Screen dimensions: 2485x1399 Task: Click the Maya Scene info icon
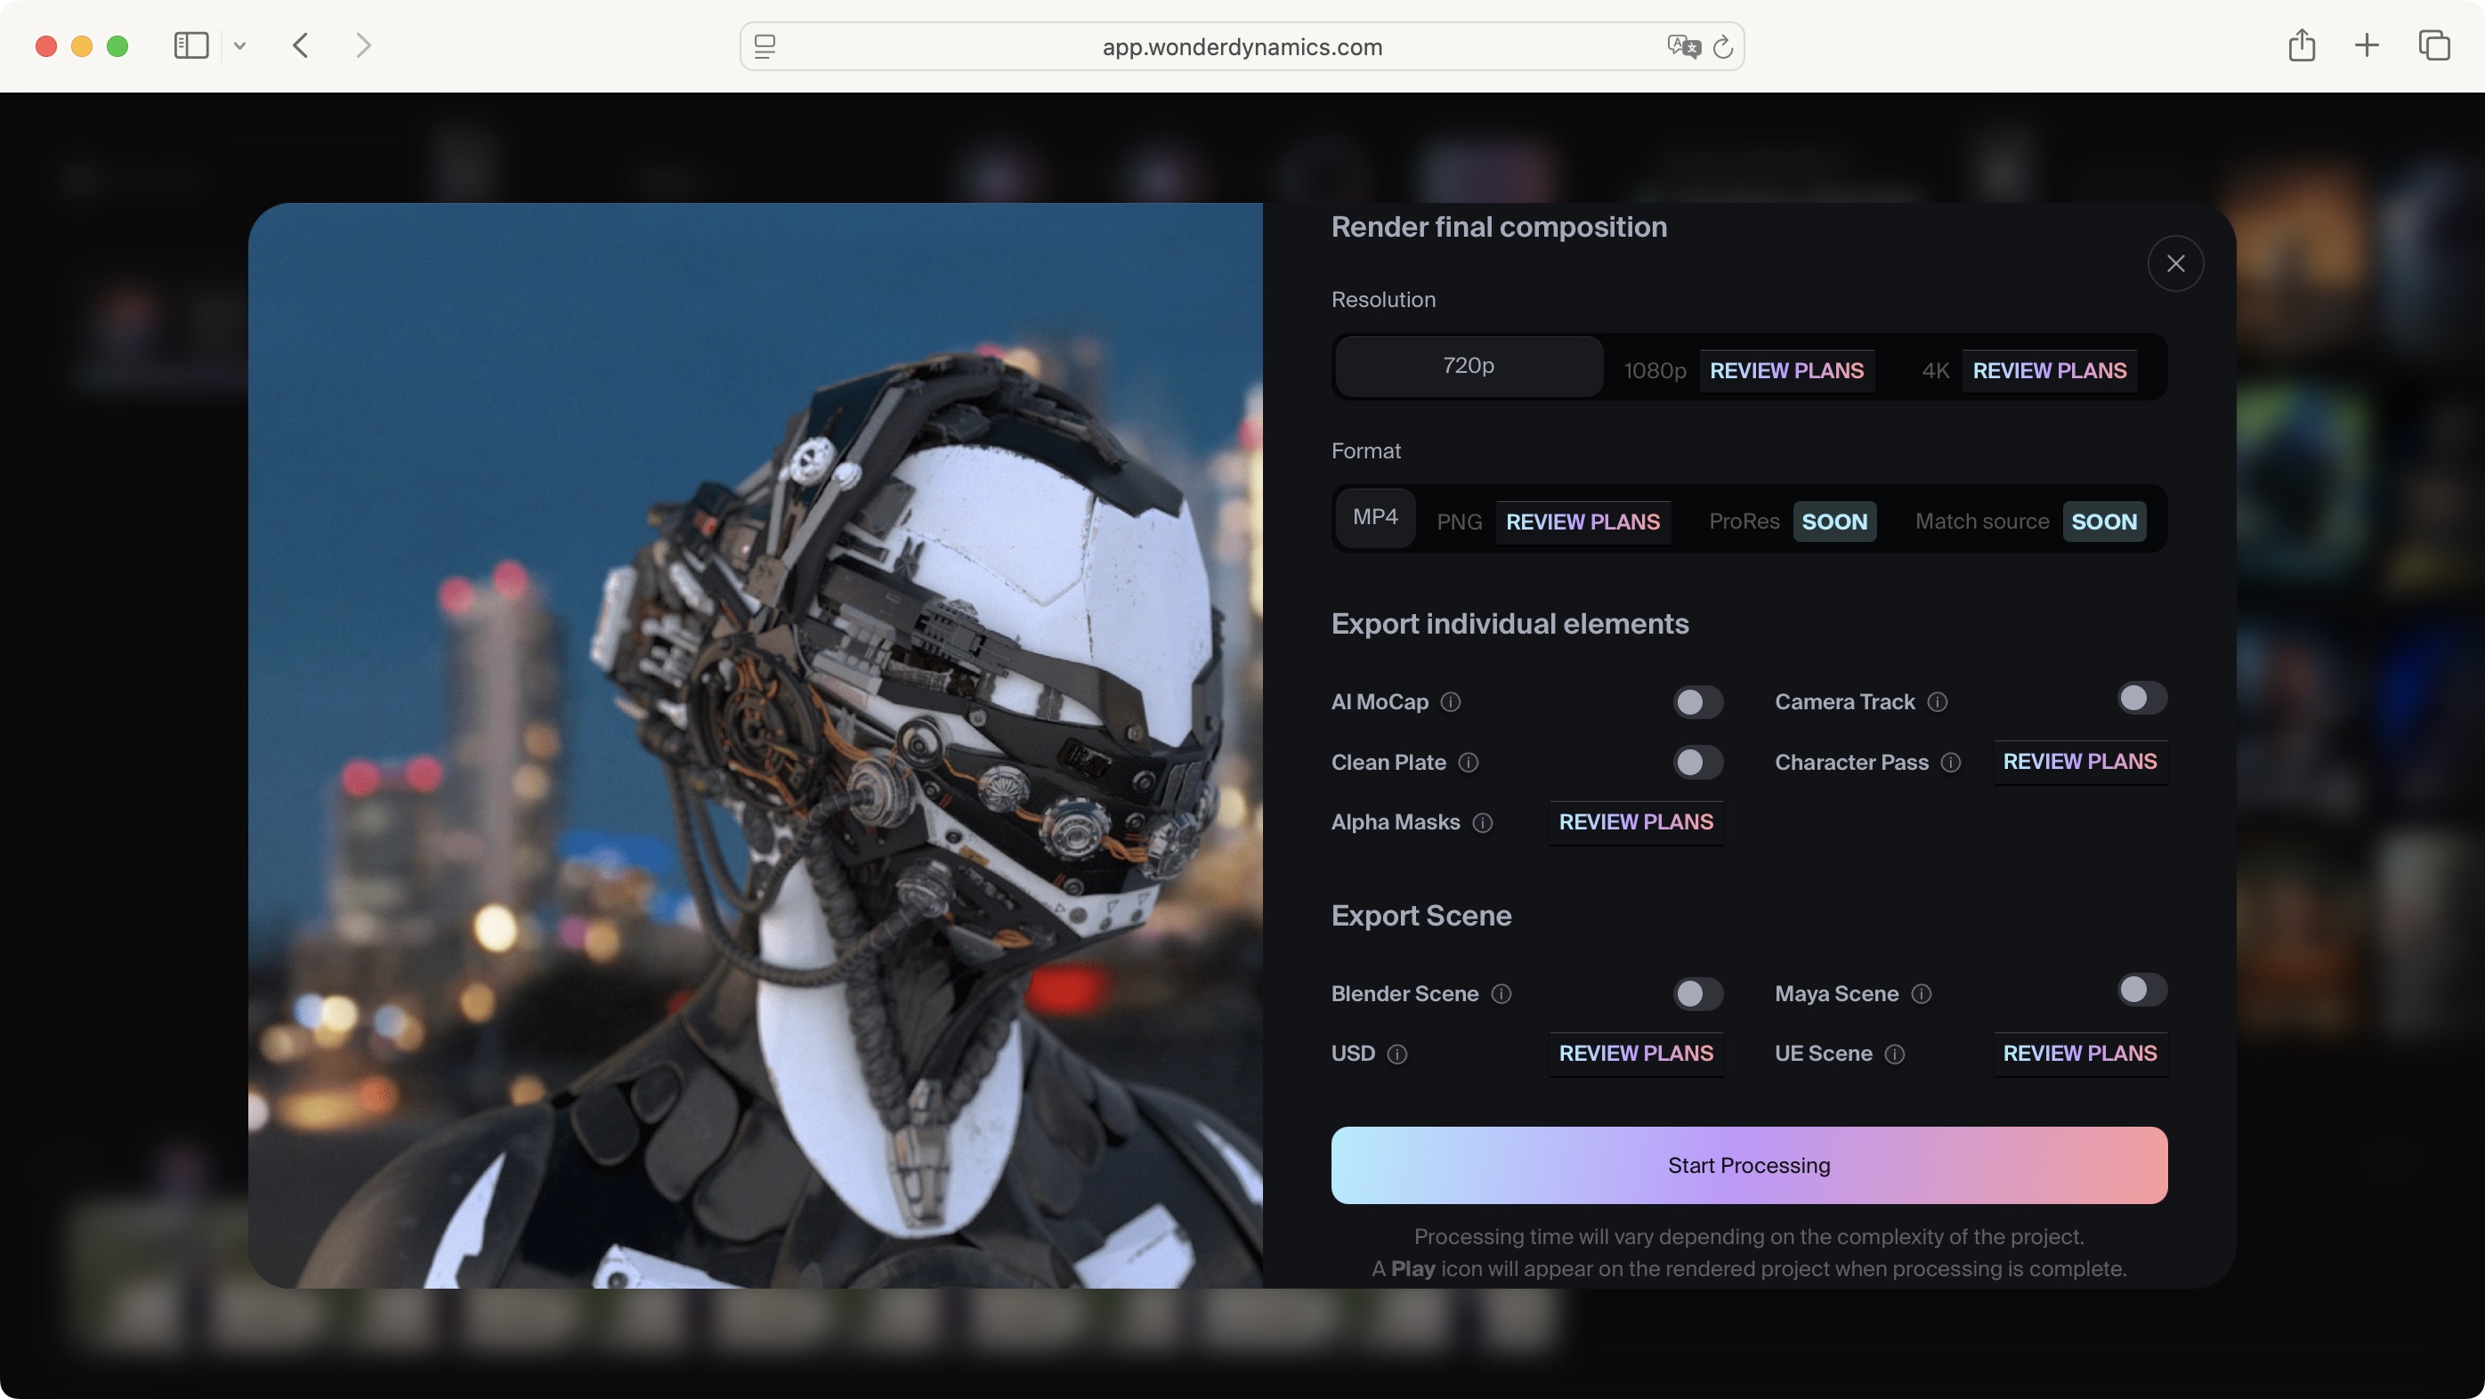1922,994
